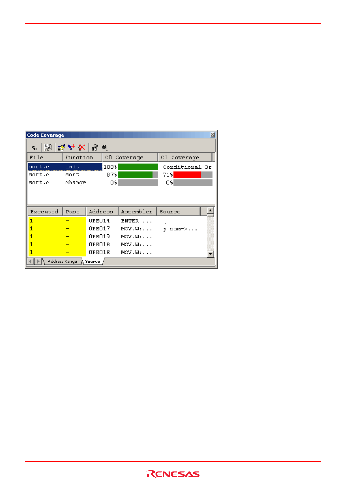
Task: Click the ENTER ... assembler entry
Action: [x=136, y=221]
